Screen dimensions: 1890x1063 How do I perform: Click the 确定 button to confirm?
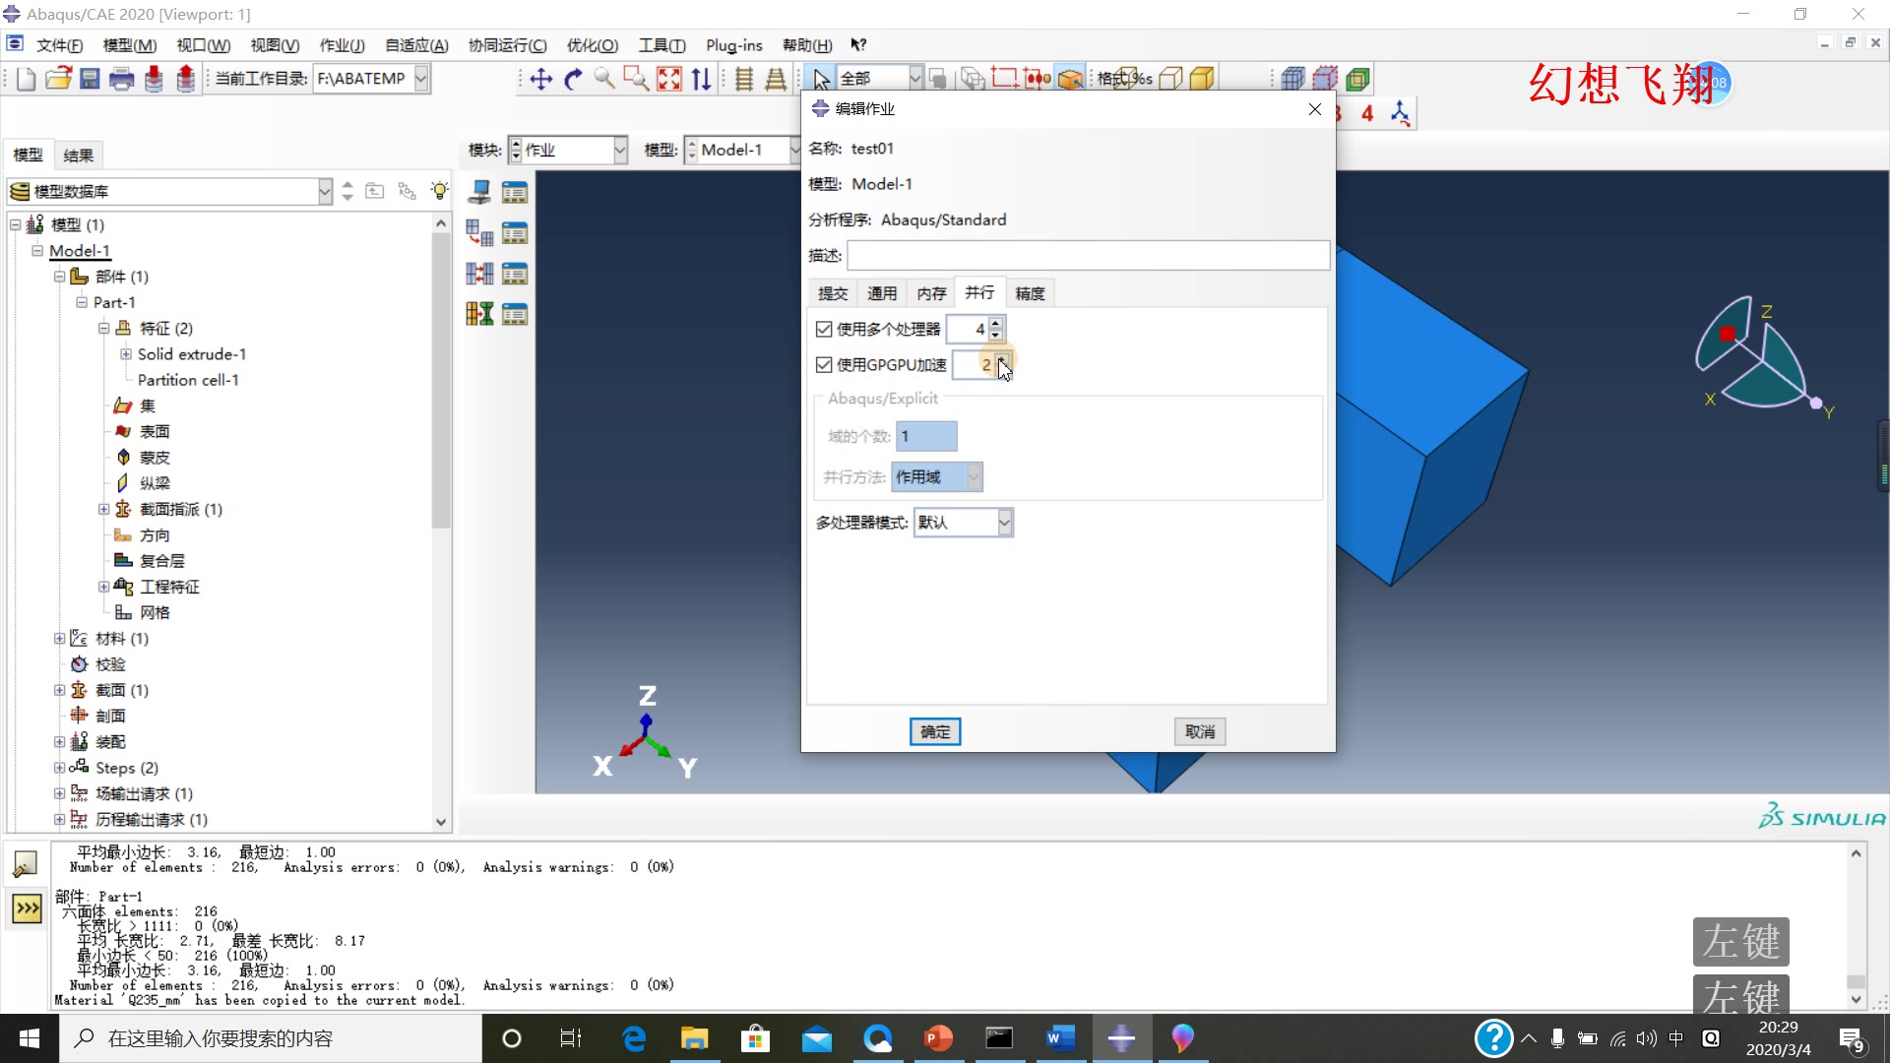[934, 731]
